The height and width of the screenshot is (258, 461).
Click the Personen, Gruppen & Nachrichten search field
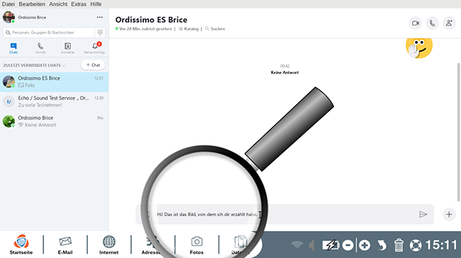49,33
